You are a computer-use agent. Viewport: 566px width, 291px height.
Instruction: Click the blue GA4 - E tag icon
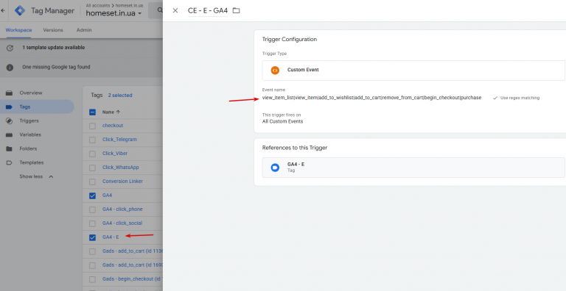coord(275,168)
